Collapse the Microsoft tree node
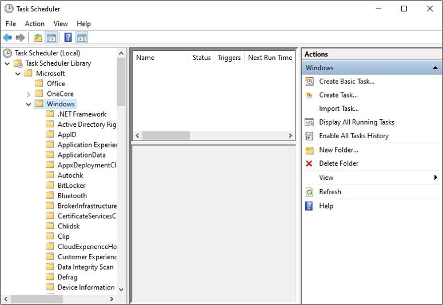The image size is (443, 305). (18, 74)
